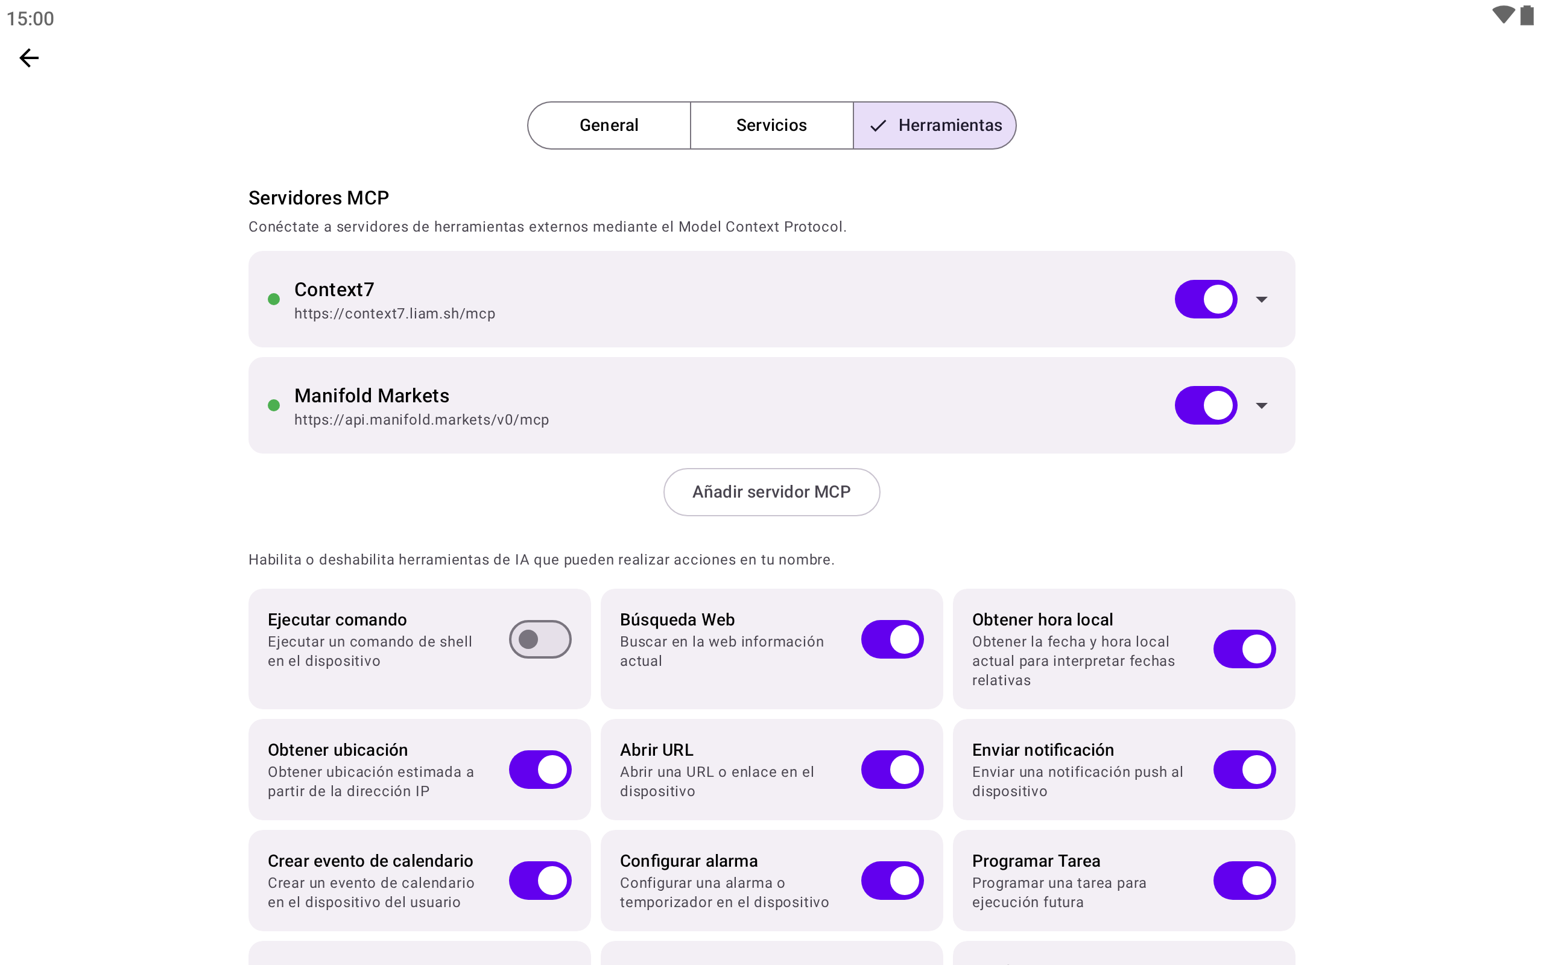Toggle Obtener hora local off
This screenshot has height=965, width=1544.
1244,649
